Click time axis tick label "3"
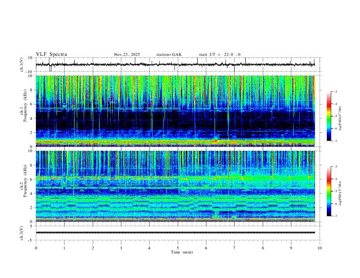360x278 pixels. coord(121,248)
